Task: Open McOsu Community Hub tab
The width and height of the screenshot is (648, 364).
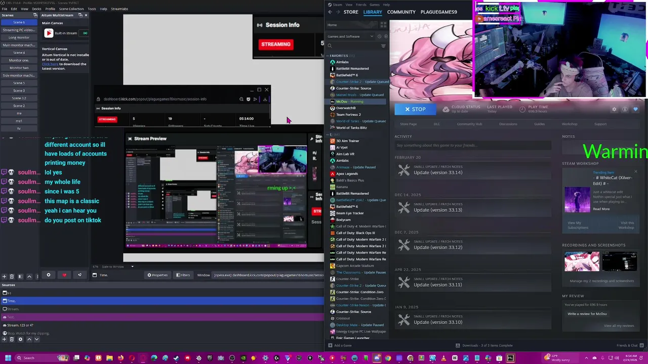Action: (x=469, y=124)
